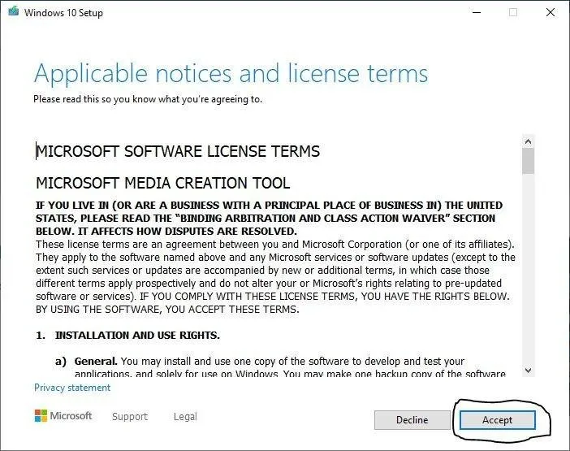Click the 'IF YOU LIVE IN' bold paragraph
Screen dimensions: 570x451
pos(269,219)
